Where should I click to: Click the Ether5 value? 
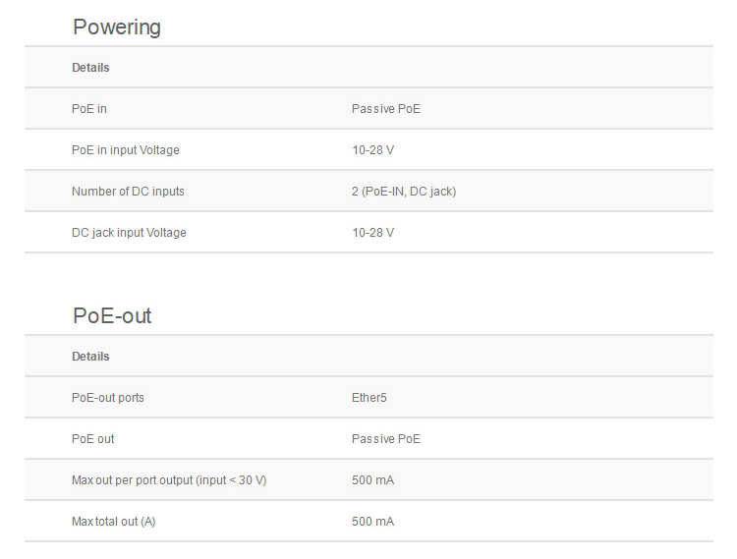tap(369, 398)
